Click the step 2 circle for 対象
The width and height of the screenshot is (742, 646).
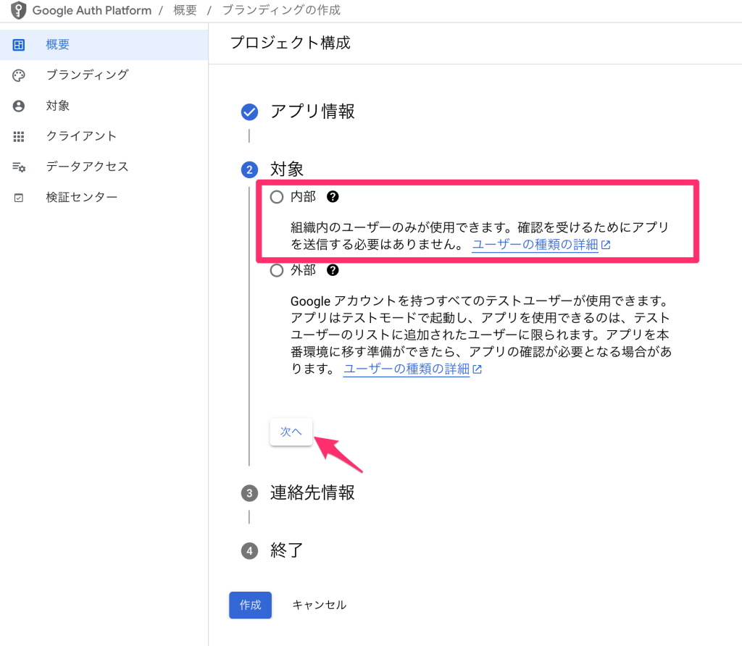point(249,169)
